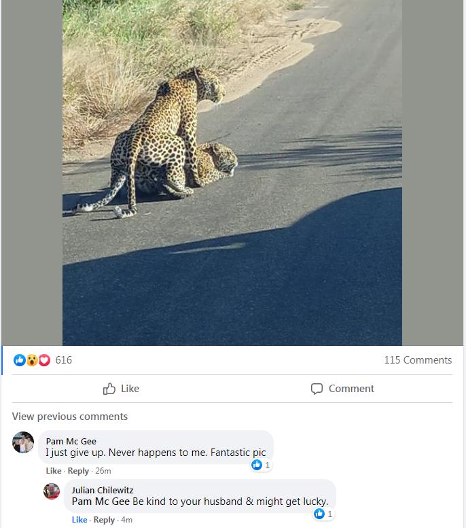Expand View previous comments
The width and height of the screenshot is (466, 528).
(70, 416)
